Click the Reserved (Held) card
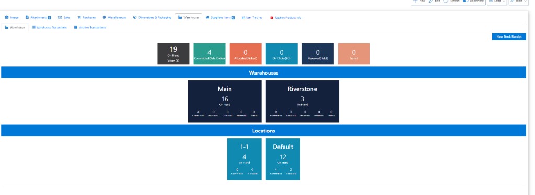 coord(318,54)
